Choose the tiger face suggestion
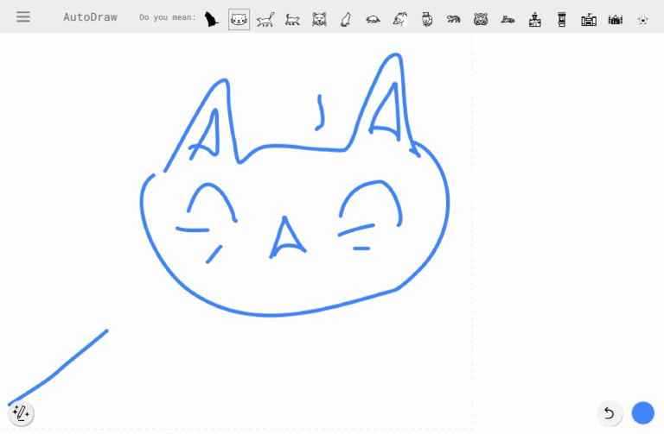The width and height of the screenshot is (664, 434). coord(481,20)
